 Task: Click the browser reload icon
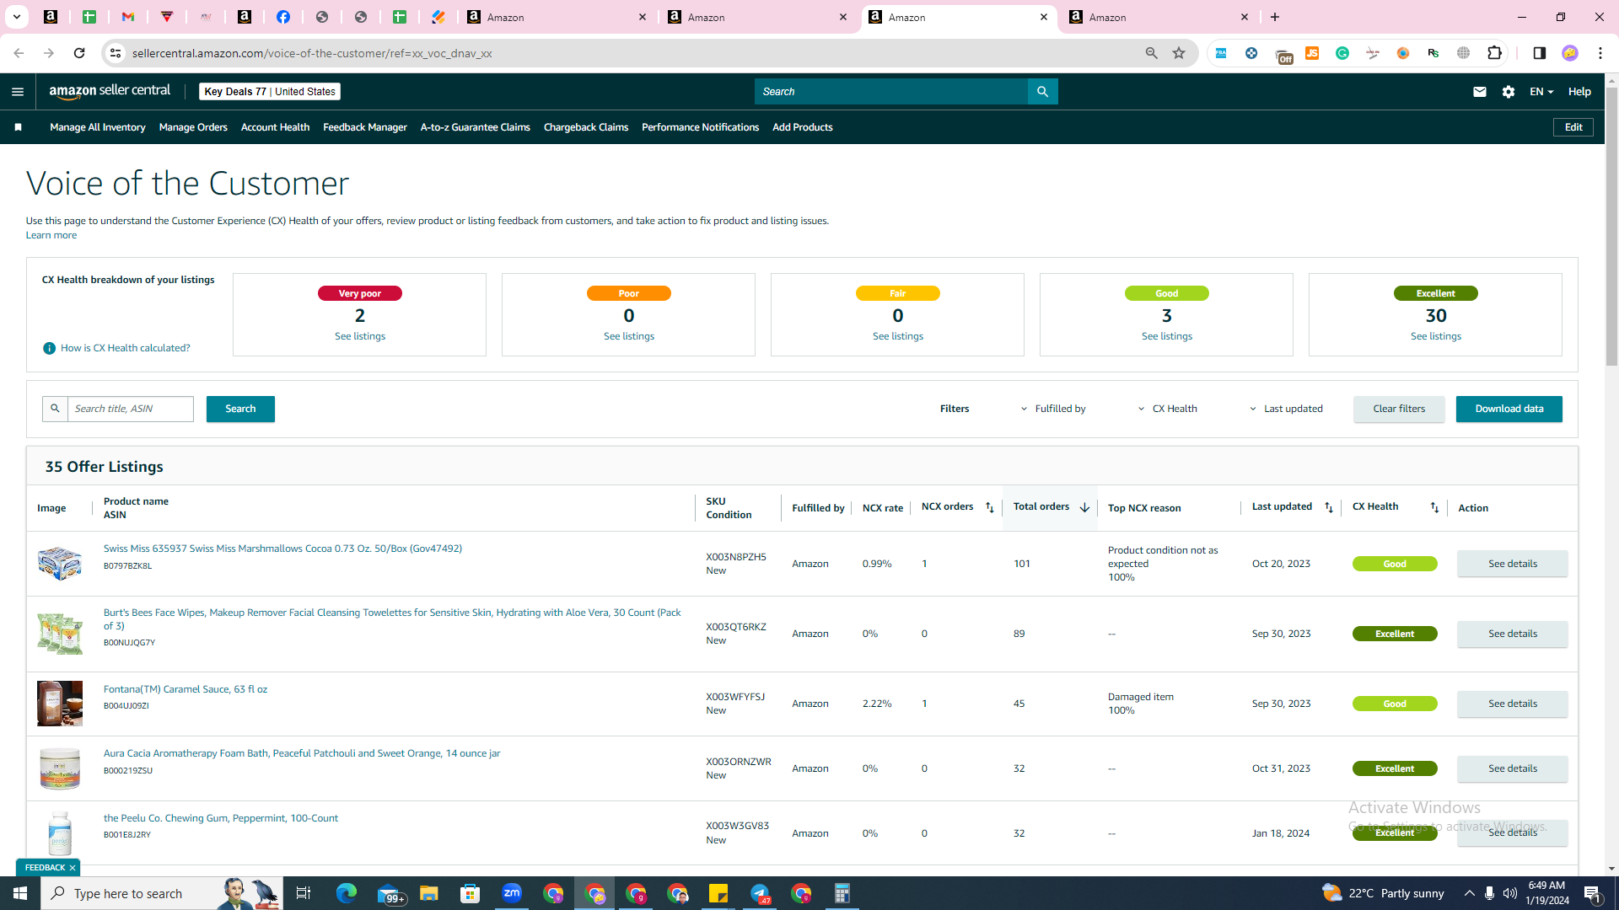pyautogui.click(x=79, y=53)
